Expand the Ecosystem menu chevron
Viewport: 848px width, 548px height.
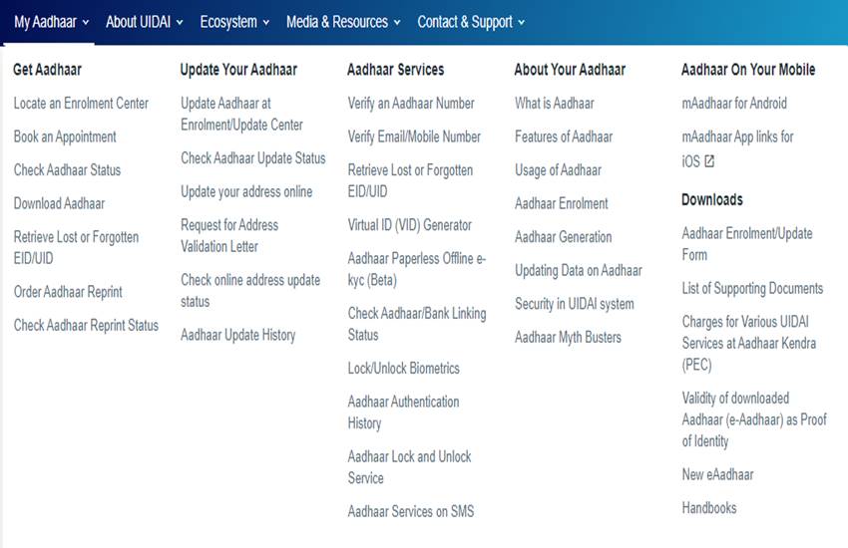tap(265, 22)
